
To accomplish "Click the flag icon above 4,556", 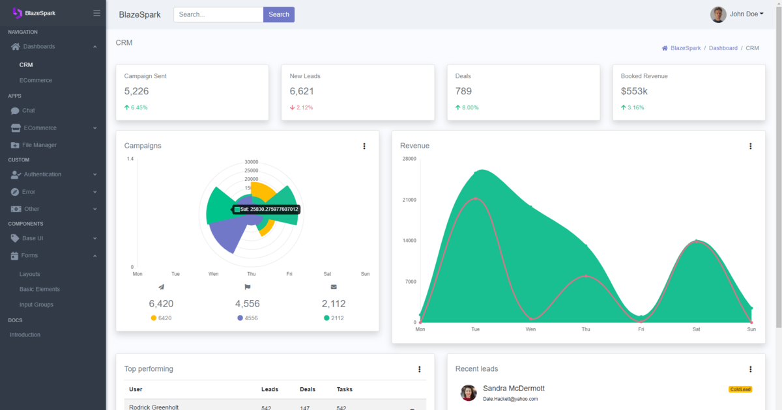I will click(248, 287).
